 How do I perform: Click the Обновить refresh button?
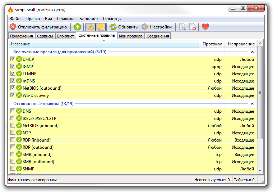coord(124,27)
